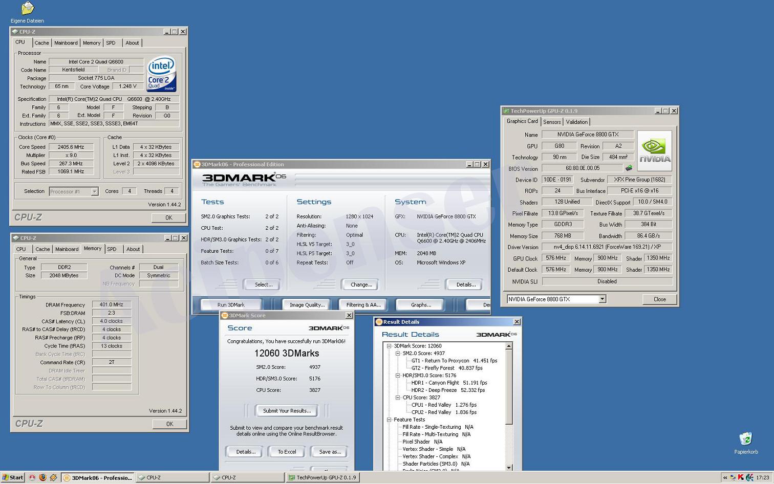Click the red quick launch icon beside Start

click(32, 477)
